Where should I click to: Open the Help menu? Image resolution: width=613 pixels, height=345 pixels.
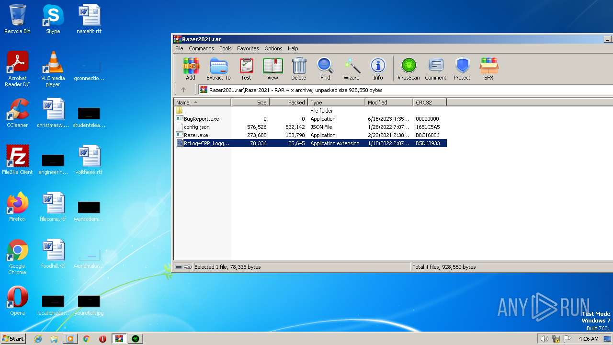click(x=293, y=48)
